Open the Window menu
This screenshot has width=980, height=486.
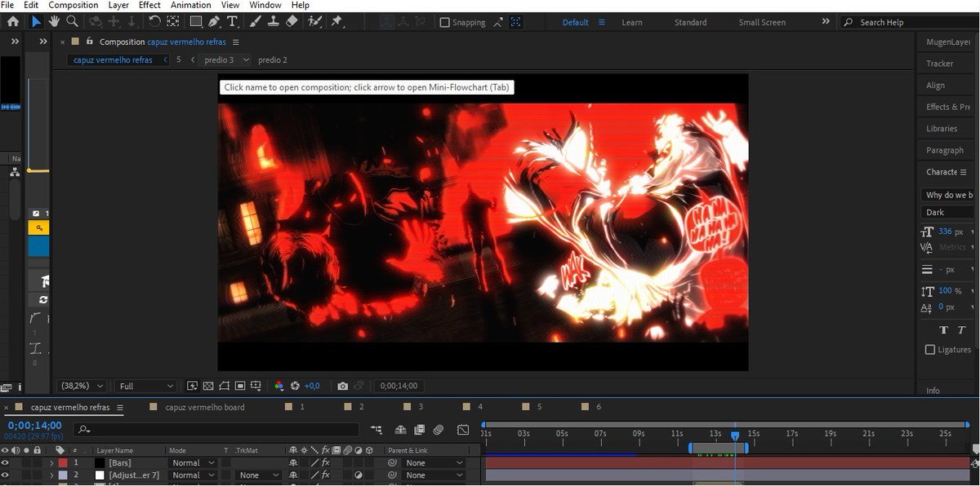265,5
